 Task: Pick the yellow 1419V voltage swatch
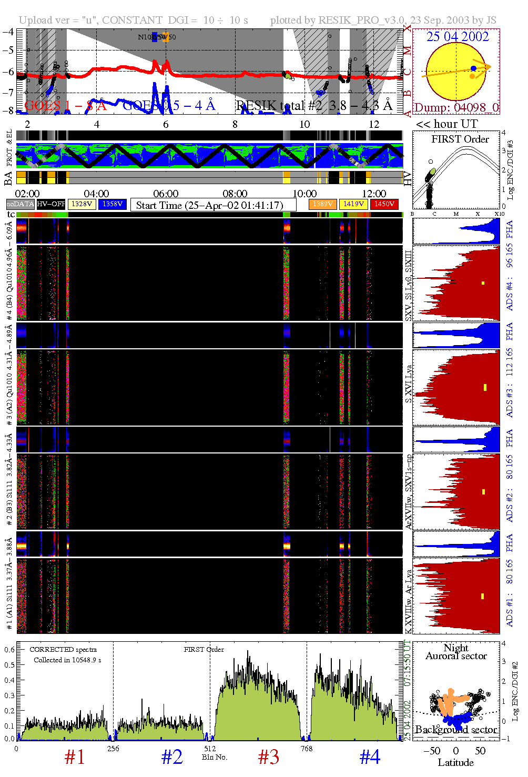[353, 204]
